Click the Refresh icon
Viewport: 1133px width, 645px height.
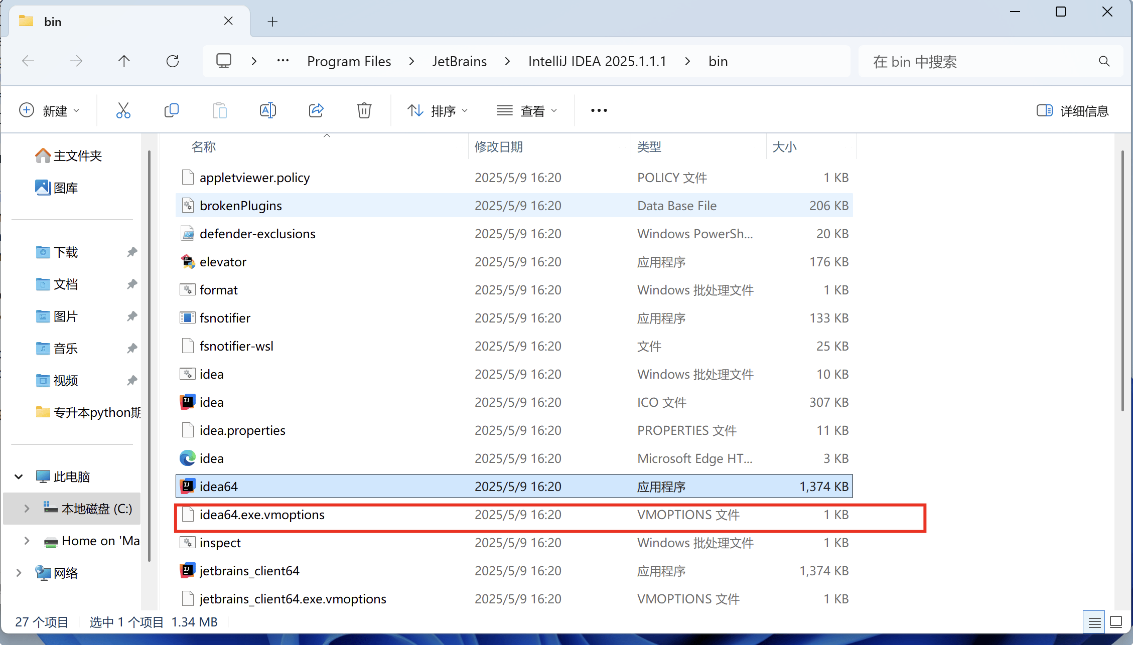(x=173, y=61)
